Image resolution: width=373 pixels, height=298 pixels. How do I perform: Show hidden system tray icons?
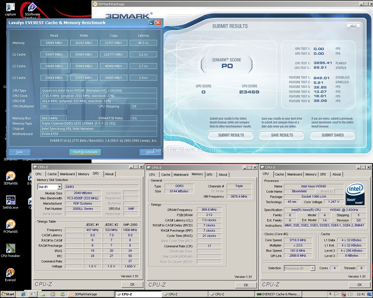(x=330, y=294)
